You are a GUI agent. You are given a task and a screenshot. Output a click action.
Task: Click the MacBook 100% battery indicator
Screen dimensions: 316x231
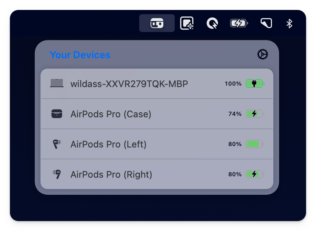click(x=255, y=84)
